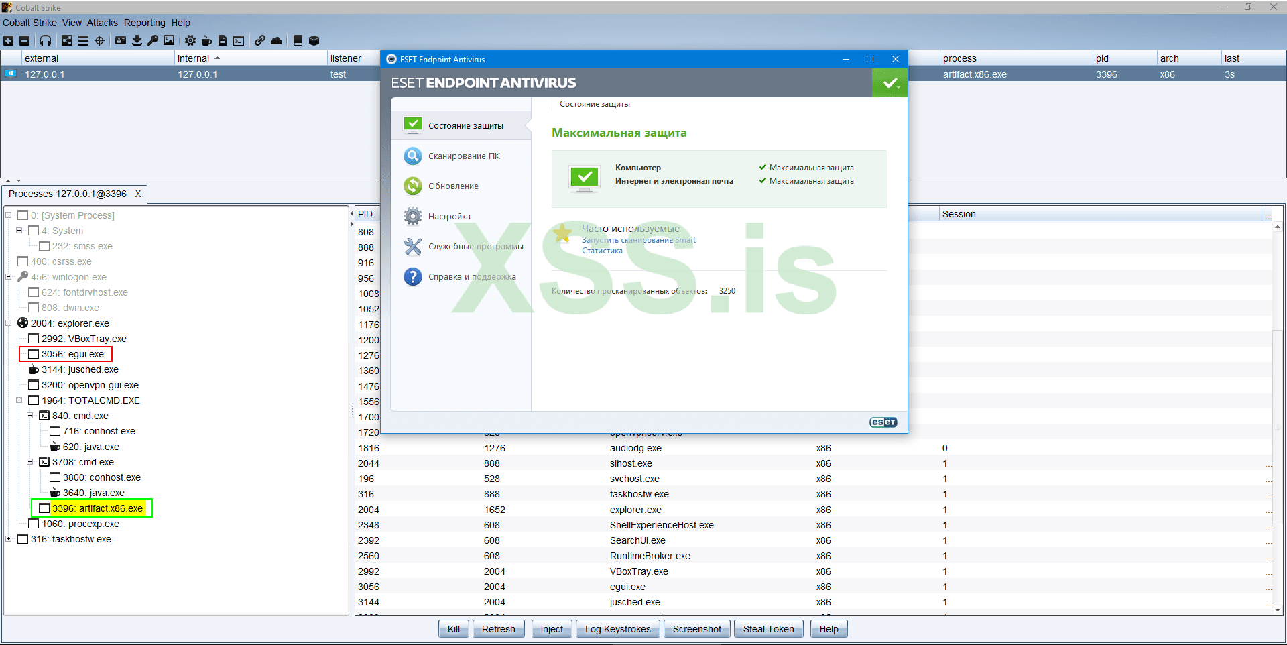Select the 3056: egui.exe tree entry
Screen dimensions: 1287x645
click(72, 354)
